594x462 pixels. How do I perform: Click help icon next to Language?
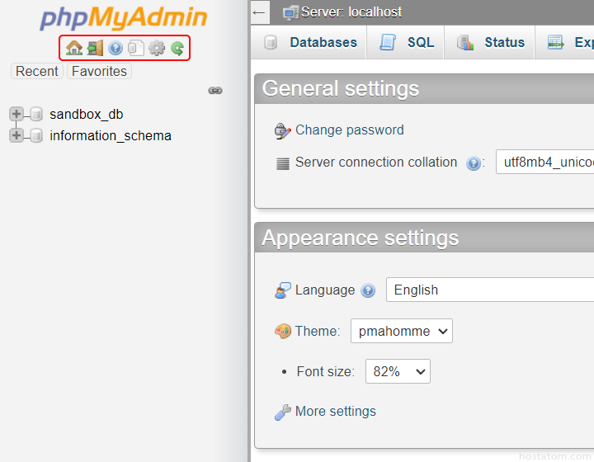(368, 290)
